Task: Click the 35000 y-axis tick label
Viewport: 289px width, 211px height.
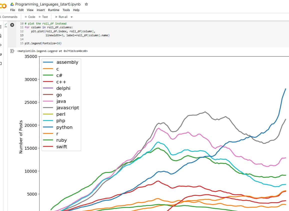Action: tap(31, 56)
